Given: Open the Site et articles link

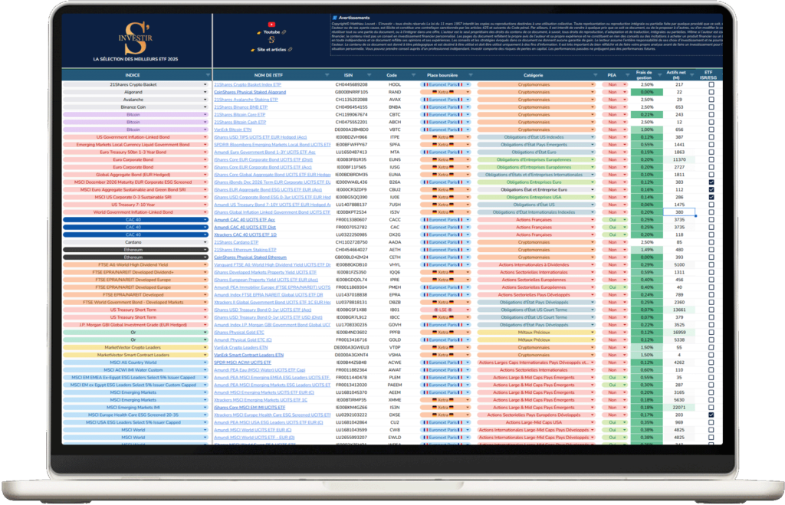Looking at the screenshot, I should click(x=272, y=50).
